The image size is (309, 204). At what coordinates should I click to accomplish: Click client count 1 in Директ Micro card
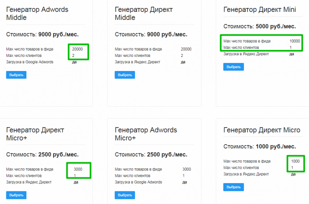click(292, 167)
